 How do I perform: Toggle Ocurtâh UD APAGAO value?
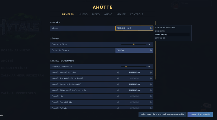pos(134,96)
